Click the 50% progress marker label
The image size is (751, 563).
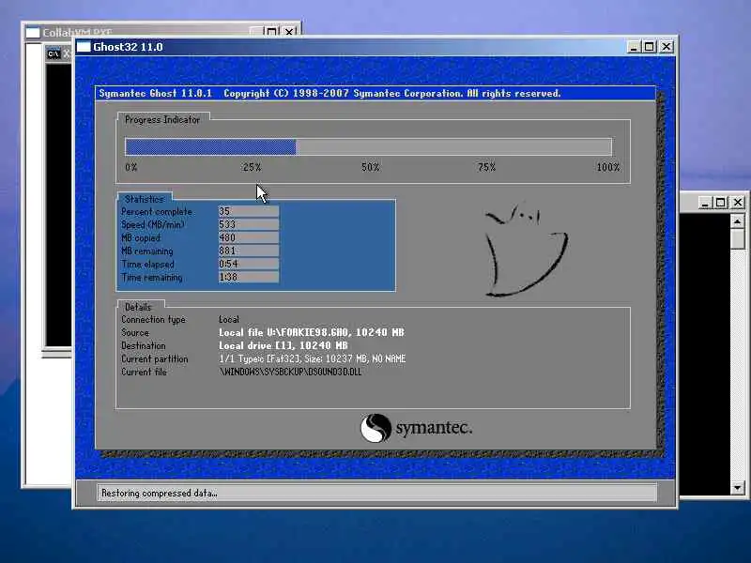coord(370,167)
